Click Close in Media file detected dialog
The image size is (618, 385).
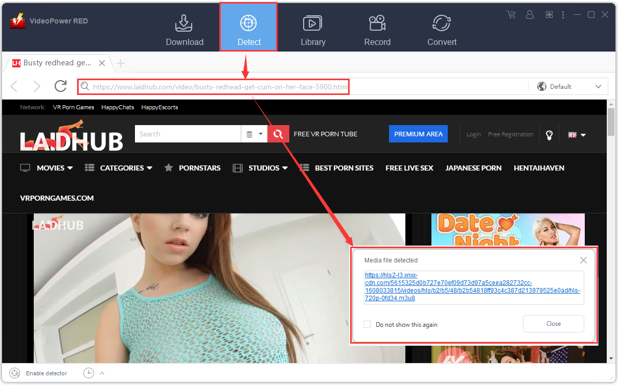[553, 324]
